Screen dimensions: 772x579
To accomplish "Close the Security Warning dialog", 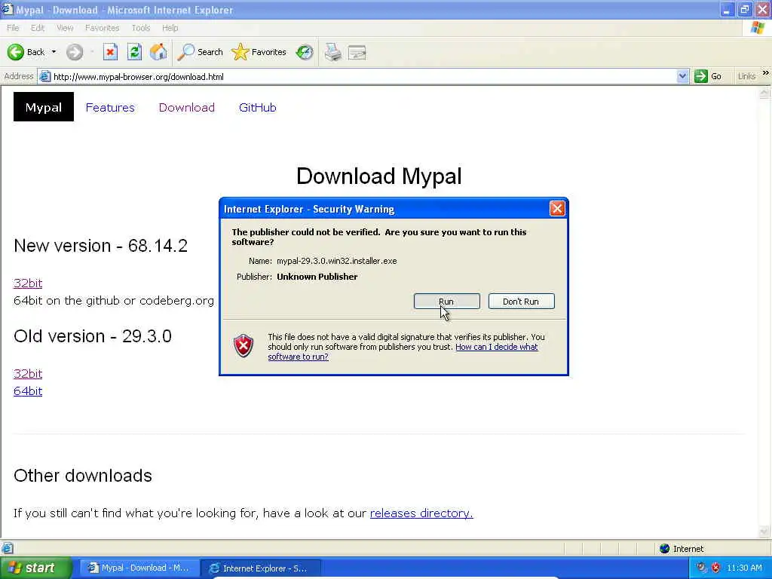I will point(557,209).
